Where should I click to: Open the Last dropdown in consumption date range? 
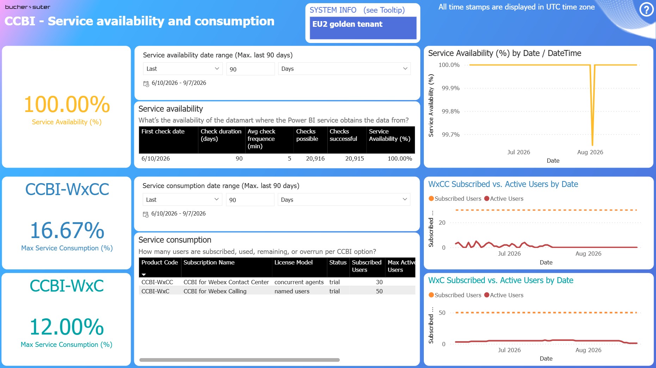click(182, 200)
